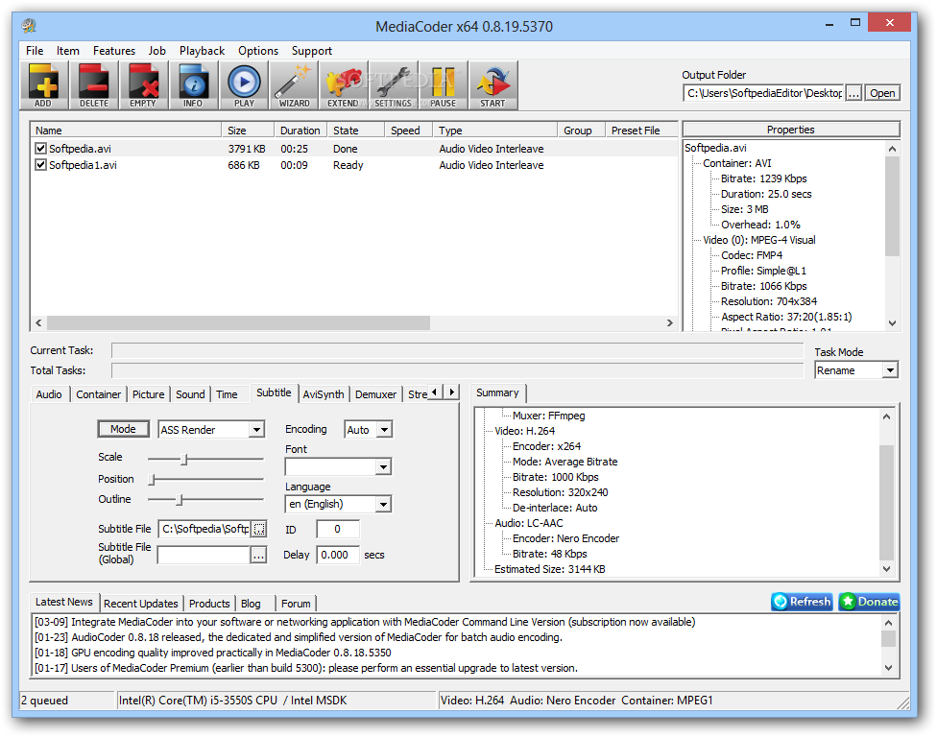Browse for the Output Folder path

853,93
